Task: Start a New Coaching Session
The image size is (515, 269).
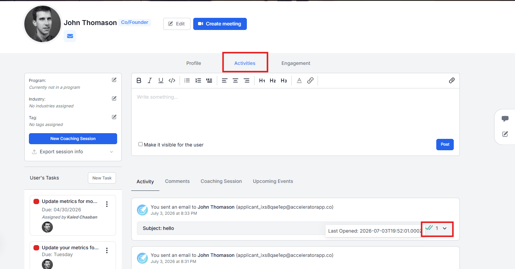Action: click(x=73, y=138)
